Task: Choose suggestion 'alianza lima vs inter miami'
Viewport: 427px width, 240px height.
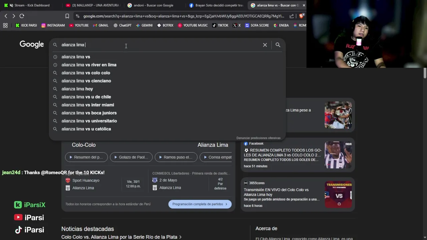Action: coord(167,105)
